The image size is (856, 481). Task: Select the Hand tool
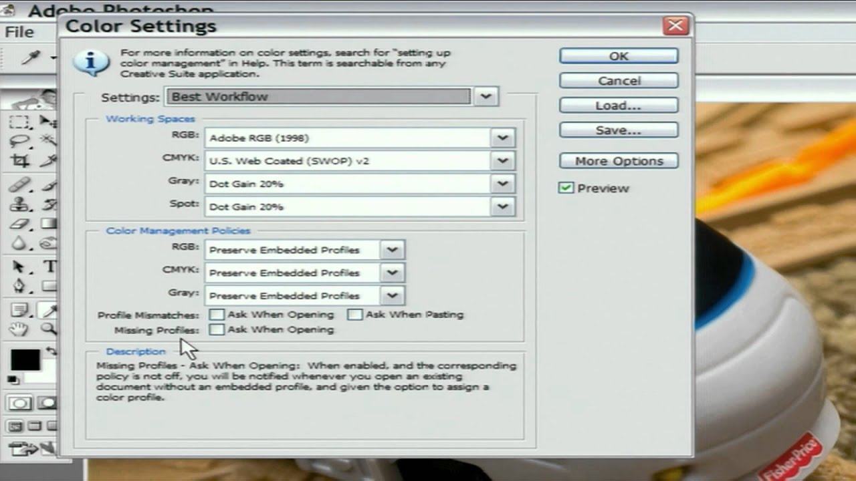click(x=19, y=329)
